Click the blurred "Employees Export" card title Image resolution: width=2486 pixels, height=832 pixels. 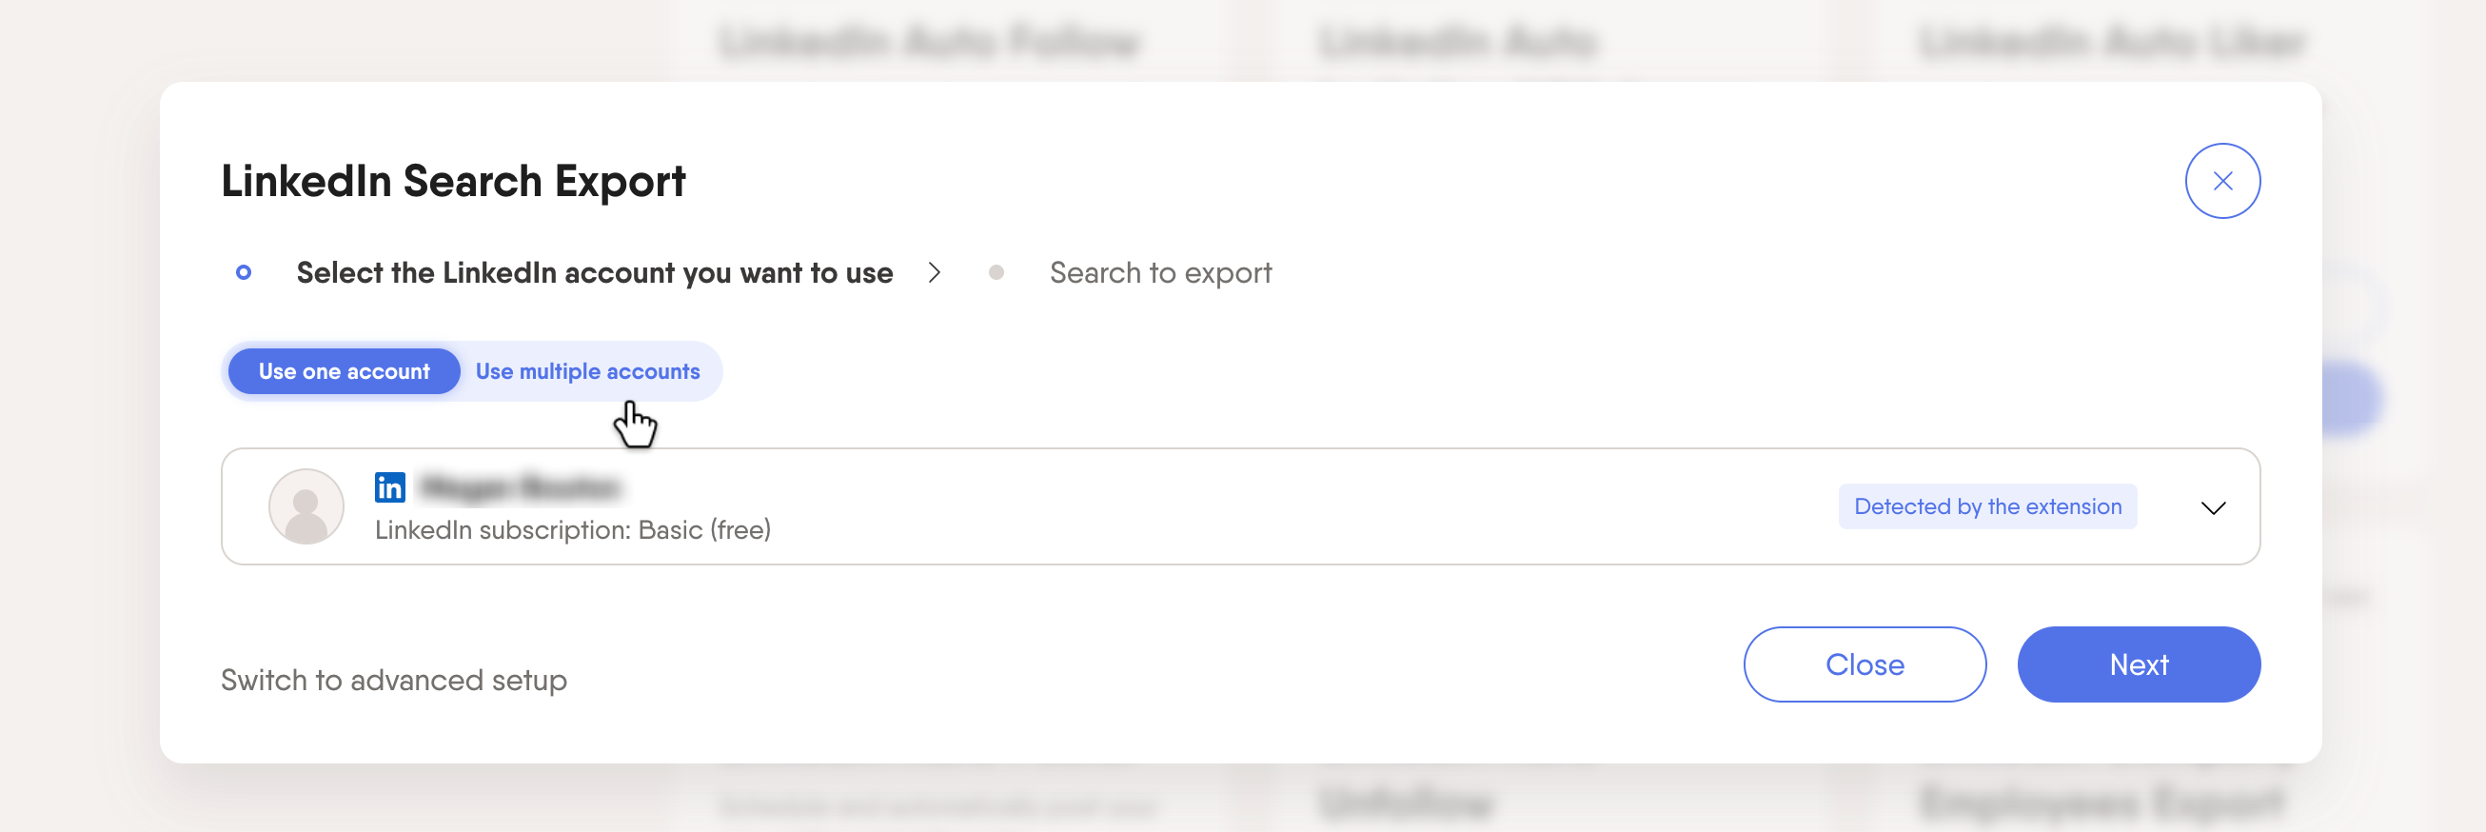pyautogui.click(x=2101, y=803)
